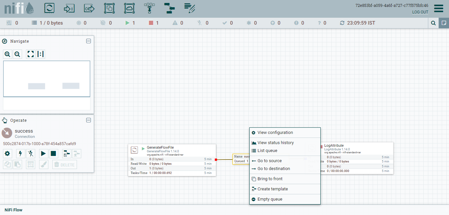Paste icon in Operate panel

pos(17,164)
